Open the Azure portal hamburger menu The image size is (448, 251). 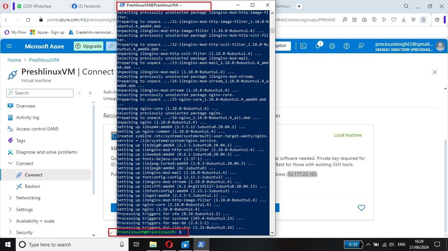click(x=9, y=46)
